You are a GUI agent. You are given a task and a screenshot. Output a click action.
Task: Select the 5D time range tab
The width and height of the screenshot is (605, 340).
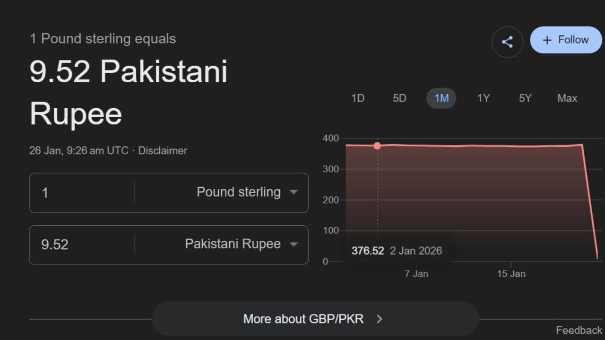click(399, 98)
